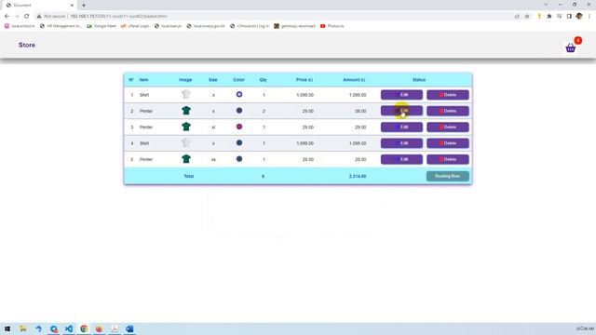Select the white ring color swatch in row 1
This screenshot has width=596, height=335.
pos(239,94)
